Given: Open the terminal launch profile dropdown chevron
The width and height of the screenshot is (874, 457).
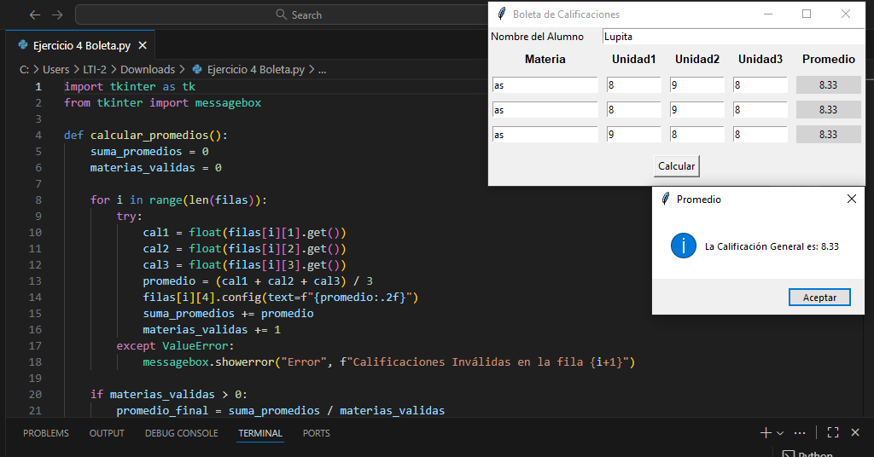Looking at the screenshot, I should coord(780,433).
